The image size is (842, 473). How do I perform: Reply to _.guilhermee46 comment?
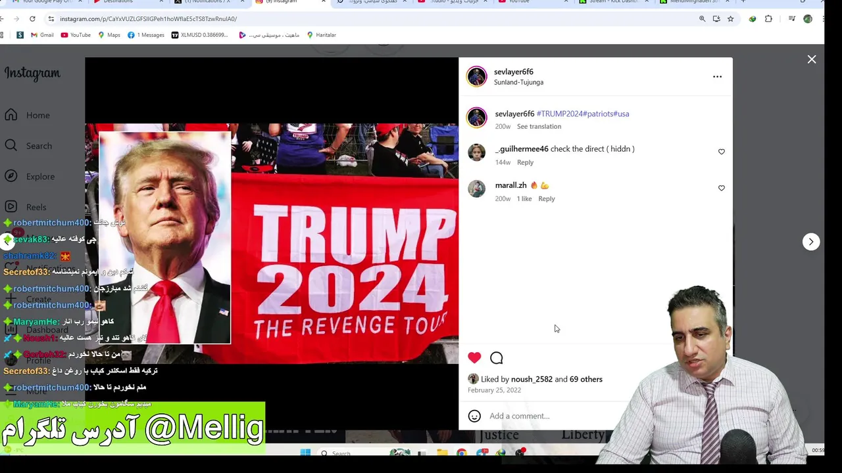pos(525,162)
